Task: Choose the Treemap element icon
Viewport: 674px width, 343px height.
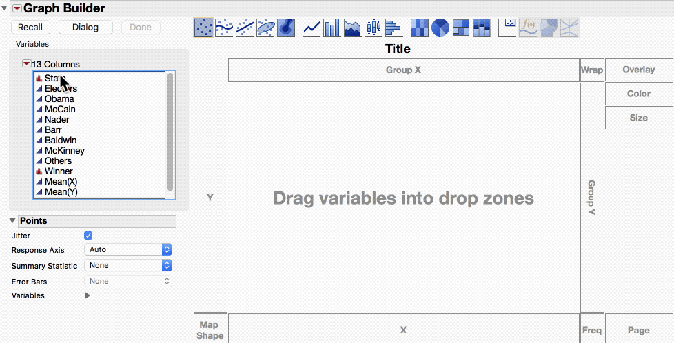Action: click(x=461, y=28)
